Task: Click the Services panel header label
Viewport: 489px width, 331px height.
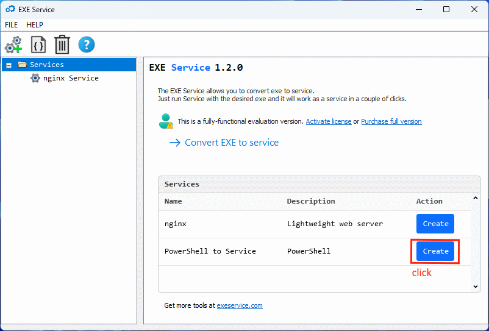Action: [182, 184]
